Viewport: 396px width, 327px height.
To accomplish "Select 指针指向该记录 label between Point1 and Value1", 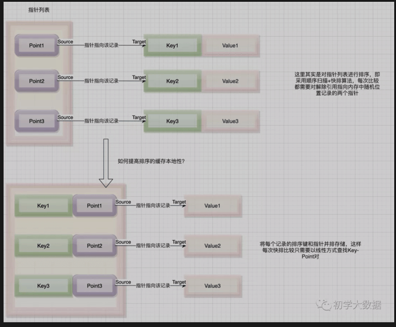I will pyautogui.click(x=153, y=206).
